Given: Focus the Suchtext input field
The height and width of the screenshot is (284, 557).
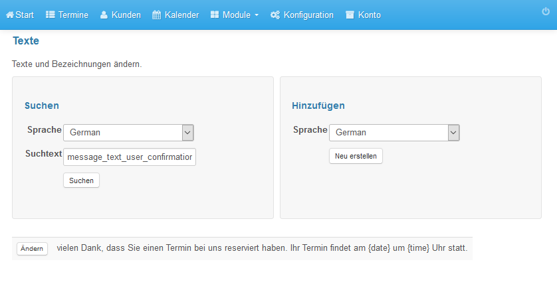Looking at the screenshot, I should point(130,157).
